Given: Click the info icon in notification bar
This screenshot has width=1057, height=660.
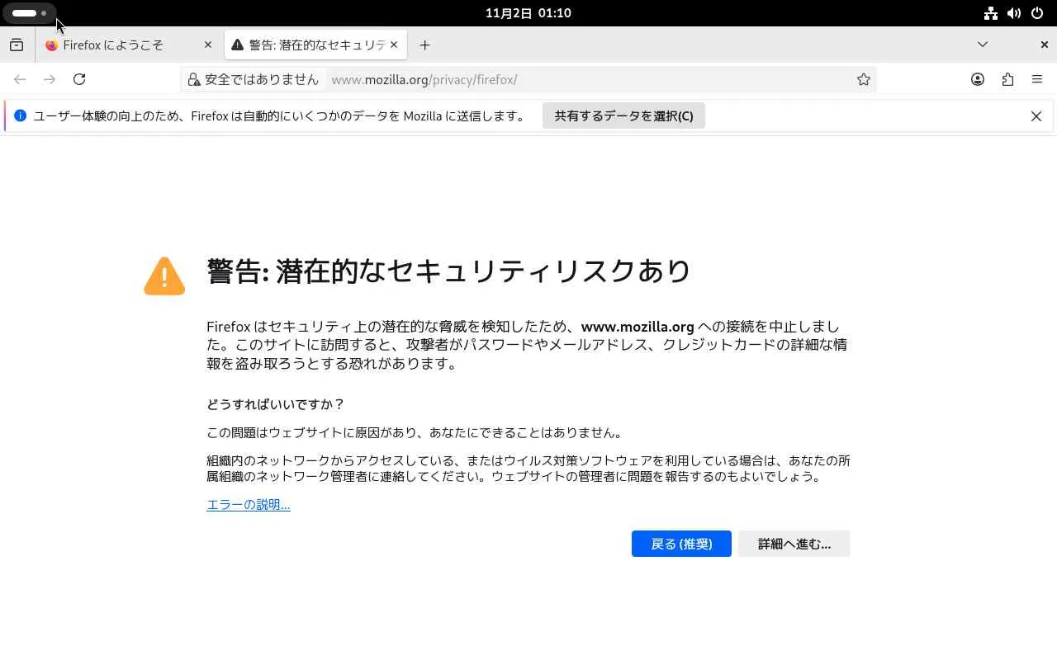Looking at the screenshot, I should point(21,115).
